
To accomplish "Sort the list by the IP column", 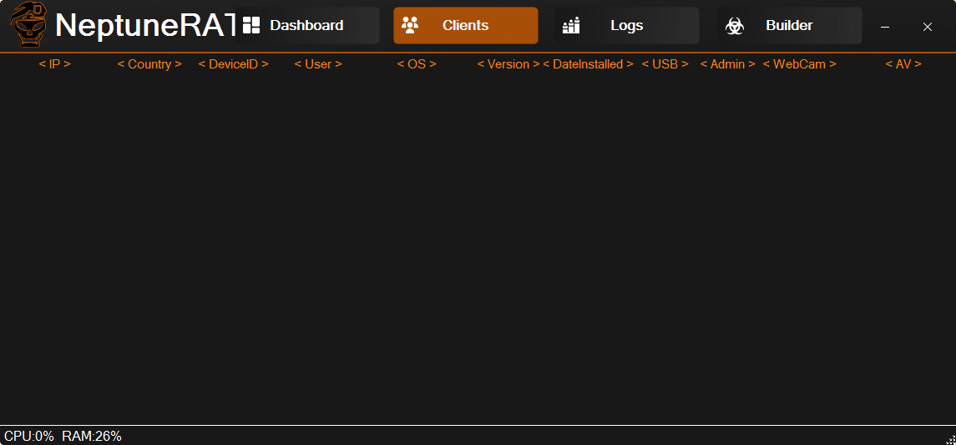I will (55, 64).
